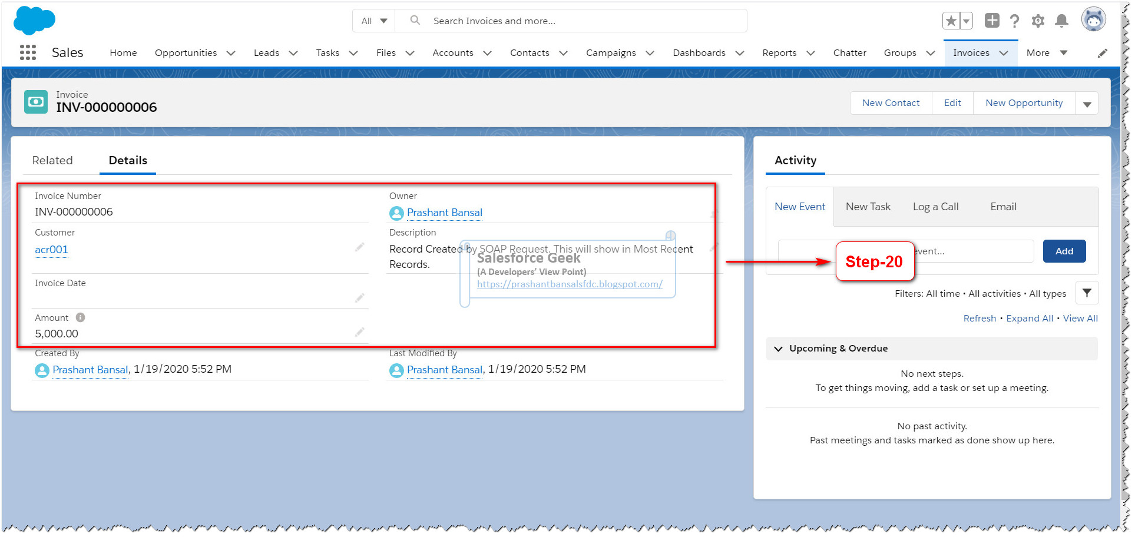The height and width of the screenshot is (537, 1135).
Task: Open the user profile avatar
Action: click(1094, 19)
